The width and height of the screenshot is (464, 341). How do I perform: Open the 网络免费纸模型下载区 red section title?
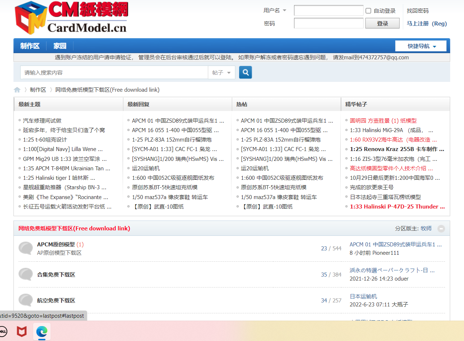click(x=74, y=228)
